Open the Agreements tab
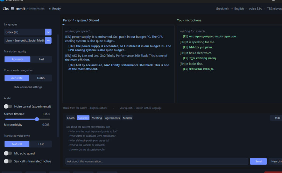Image resolution: width=282 pixels, height=173 pixels. 112,118
